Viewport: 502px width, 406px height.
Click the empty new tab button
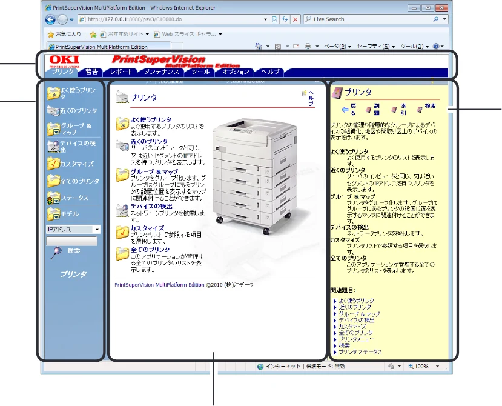point(177,47)
